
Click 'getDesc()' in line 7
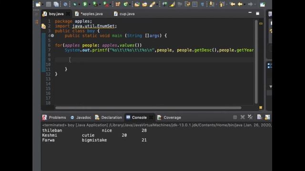click(205, 50)
